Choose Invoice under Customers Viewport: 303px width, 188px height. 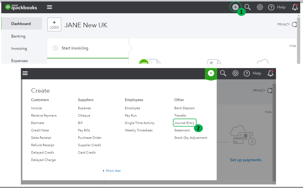[x=36, y=108]
